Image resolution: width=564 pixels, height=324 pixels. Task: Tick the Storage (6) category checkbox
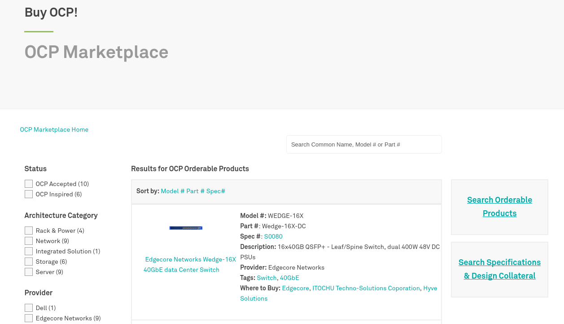tap(29, 262)
